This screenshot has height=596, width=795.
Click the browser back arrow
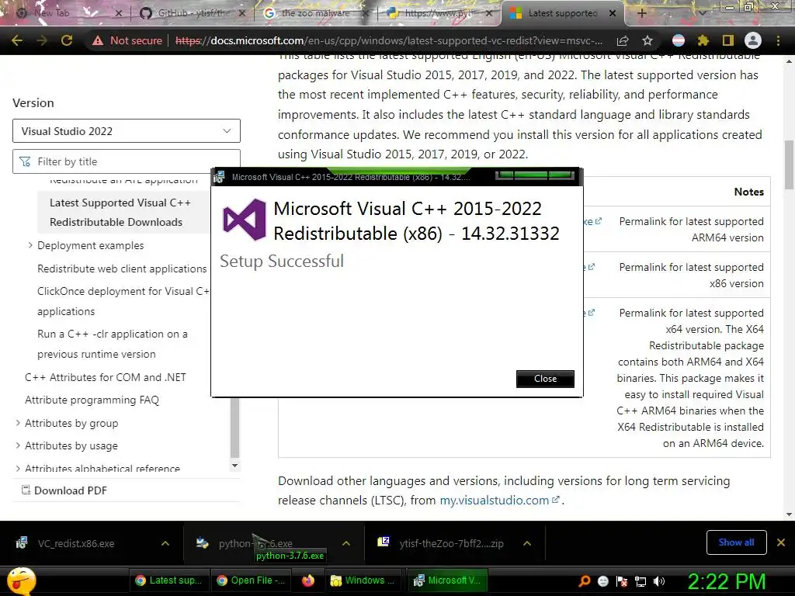point(17,40)
